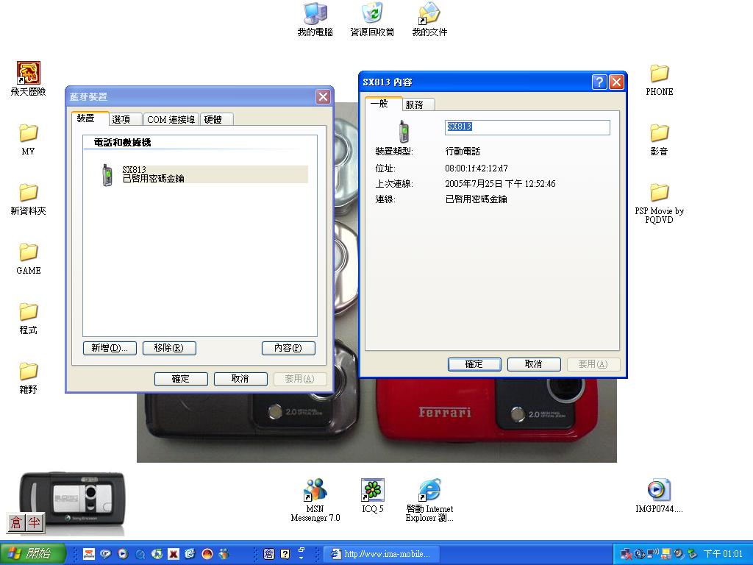Click the 新增(D) button
753x565 pixels.
click(x=109, y=348)
